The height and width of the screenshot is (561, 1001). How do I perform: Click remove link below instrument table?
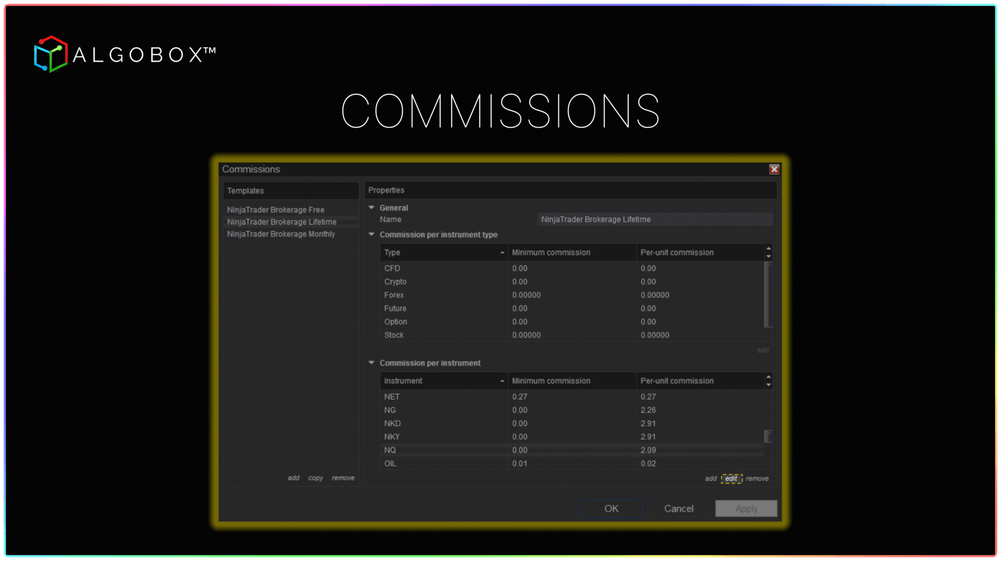click(757, 479)
